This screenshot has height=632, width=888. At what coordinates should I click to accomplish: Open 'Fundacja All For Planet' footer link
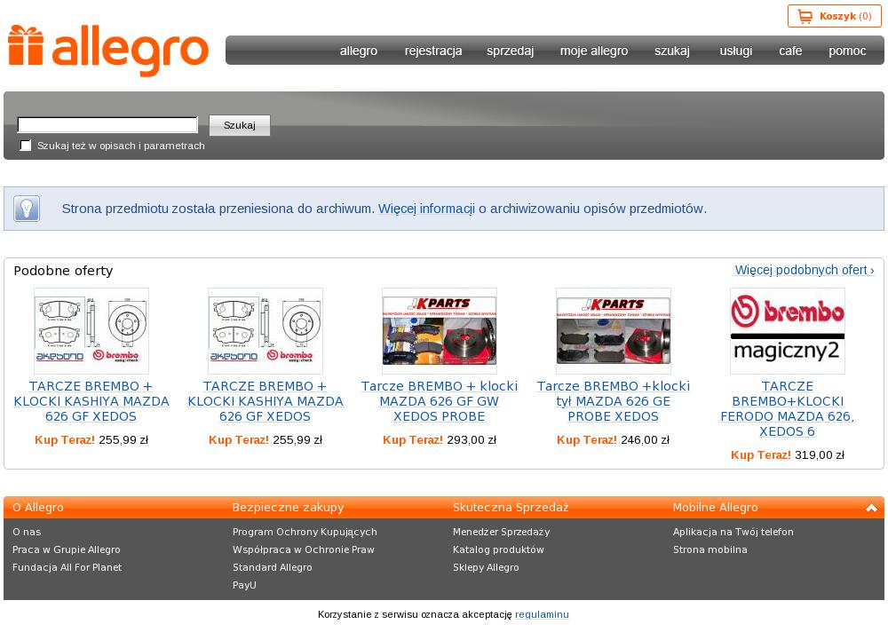tap(67, 567)
